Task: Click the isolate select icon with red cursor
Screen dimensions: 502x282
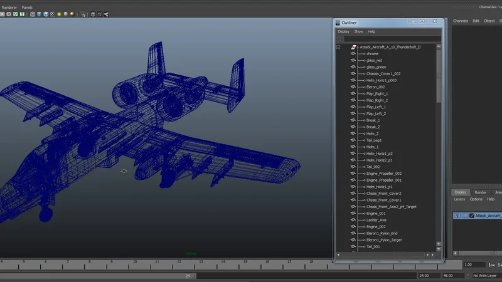Action: click(x=83, y=14)
